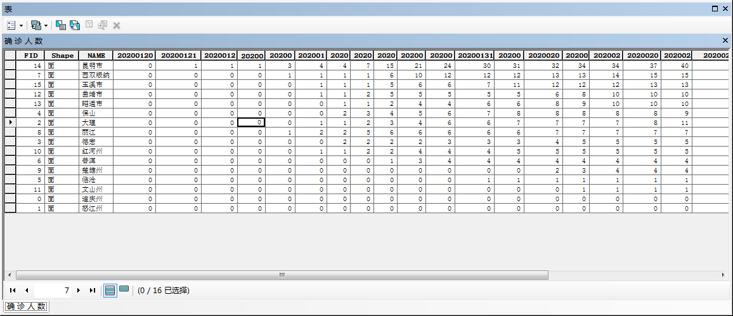733x316 pixels.
Task: Click the NAME column header
Action: point(96,56)
